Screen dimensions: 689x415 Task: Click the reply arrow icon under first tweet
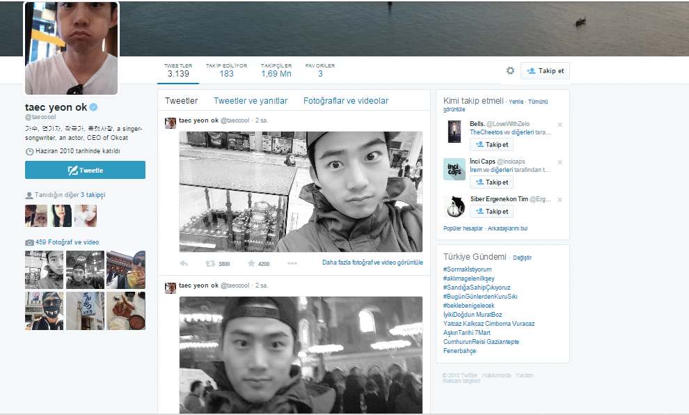pos(184,263)
